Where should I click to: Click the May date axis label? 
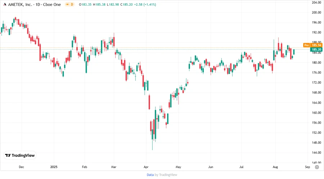click(178, 167)
